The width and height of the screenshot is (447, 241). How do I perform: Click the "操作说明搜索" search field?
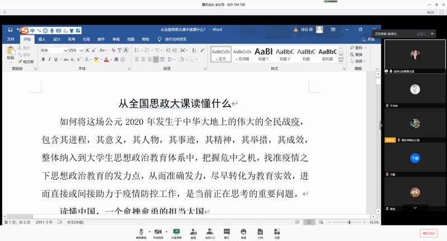(175, 40)
